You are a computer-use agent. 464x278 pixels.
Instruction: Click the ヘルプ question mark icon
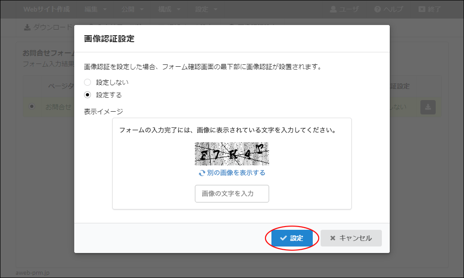point(378,9)
